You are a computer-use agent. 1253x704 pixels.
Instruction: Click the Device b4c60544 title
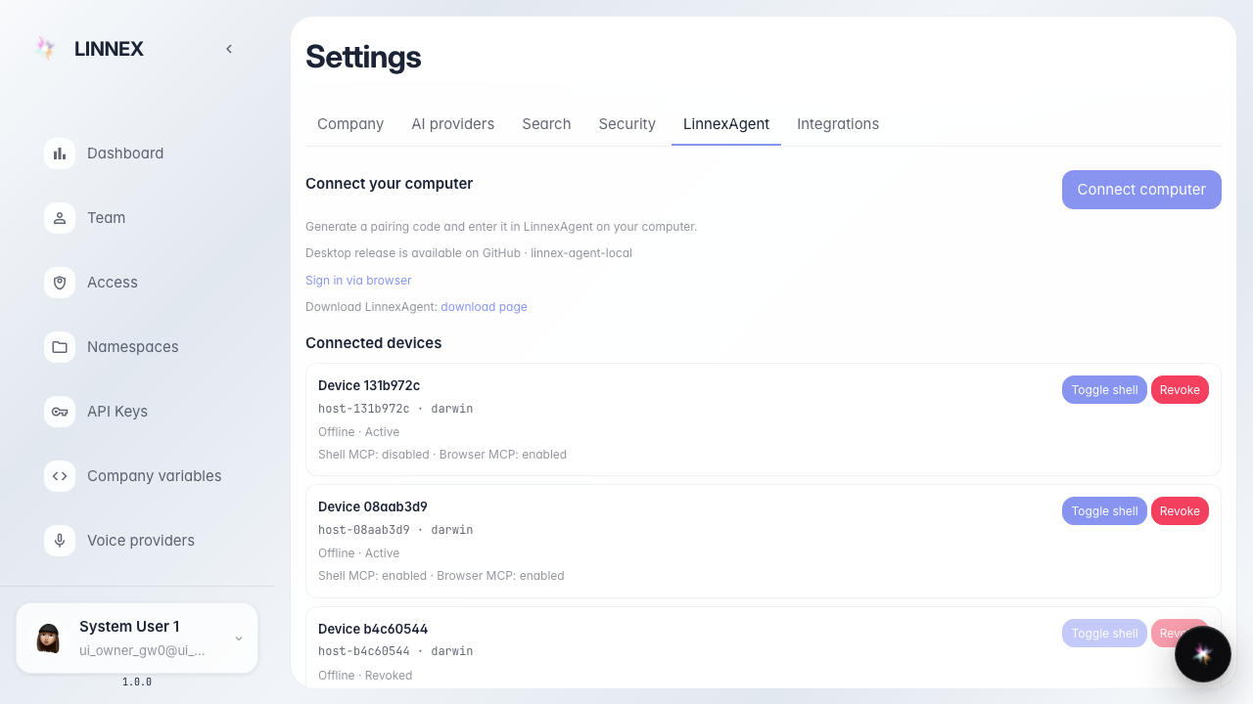click(373, 629)
